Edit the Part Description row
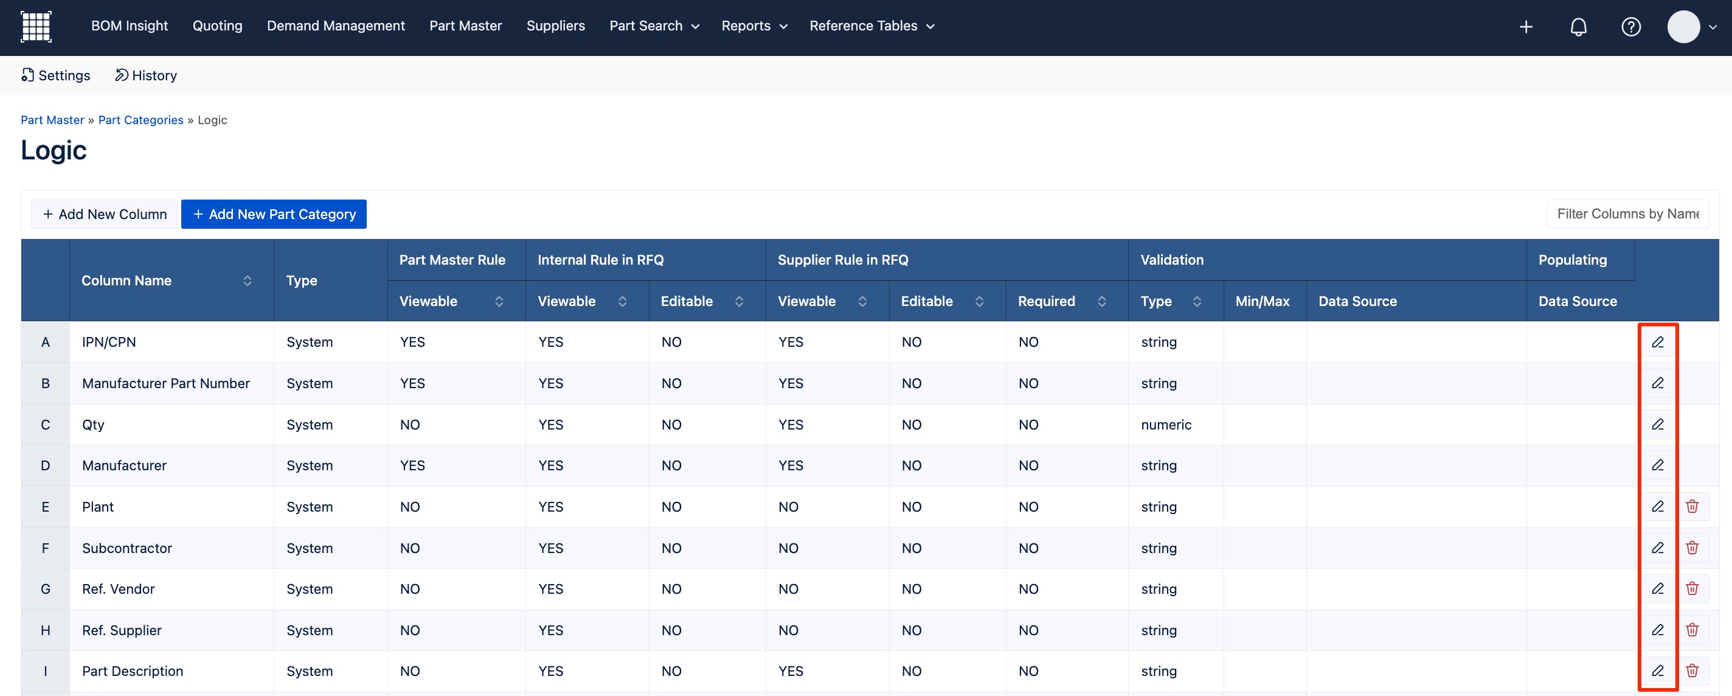The width and height of the screenshot is (1732, 696). tap(1657, 671)
